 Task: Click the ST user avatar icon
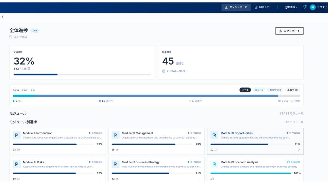coord(313,7)
